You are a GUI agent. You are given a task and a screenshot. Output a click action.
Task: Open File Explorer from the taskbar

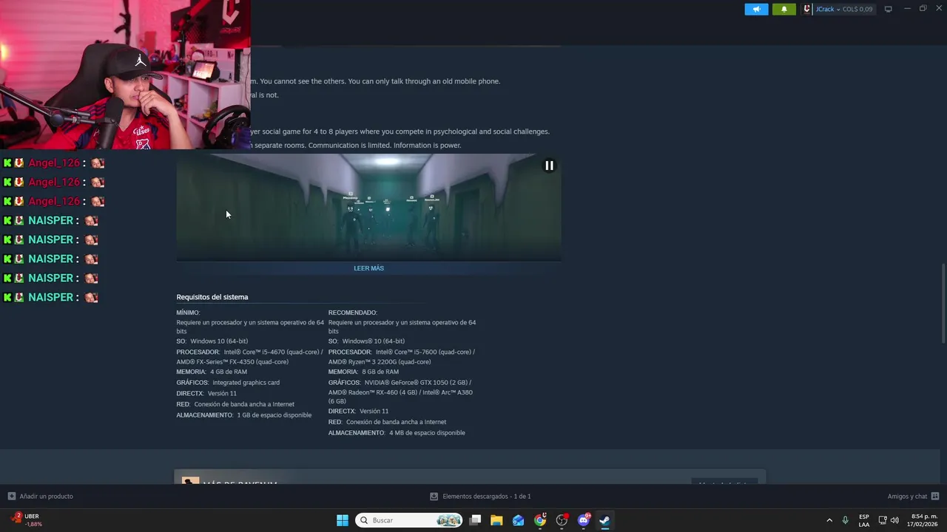(x=496, y=520)
